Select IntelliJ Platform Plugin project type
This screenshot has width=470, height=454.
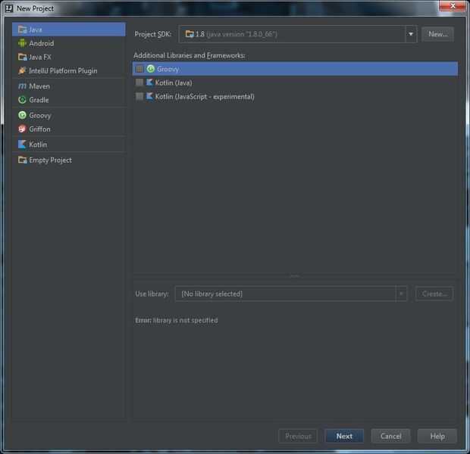[69, 70]
